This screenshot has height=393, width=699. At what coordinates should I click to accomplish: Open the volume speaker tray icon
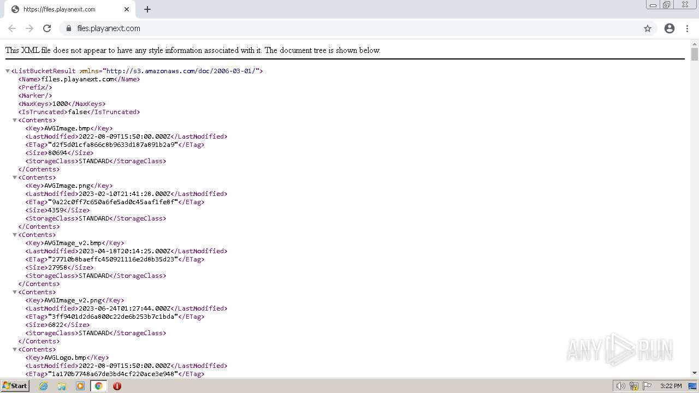(x=620, y=386)
